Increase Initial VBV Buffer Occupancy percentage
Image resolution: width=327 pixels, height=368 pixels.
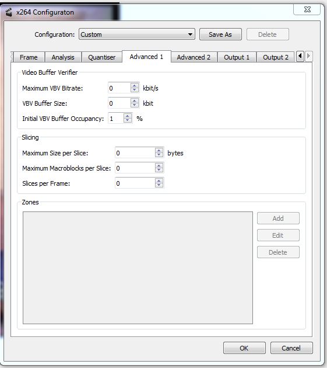coord(128,116)
